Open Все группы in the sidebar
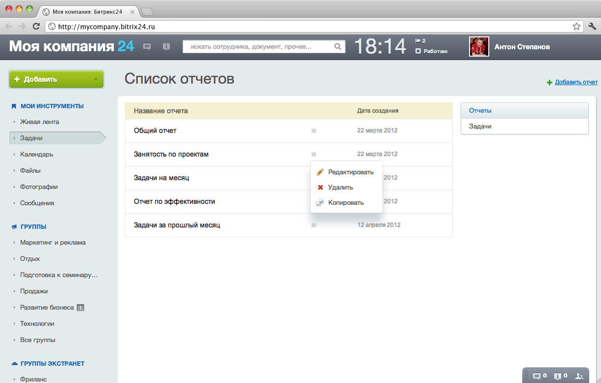This screenshot has width=601, height=383. pyautogui.click(x=37, y=340)
